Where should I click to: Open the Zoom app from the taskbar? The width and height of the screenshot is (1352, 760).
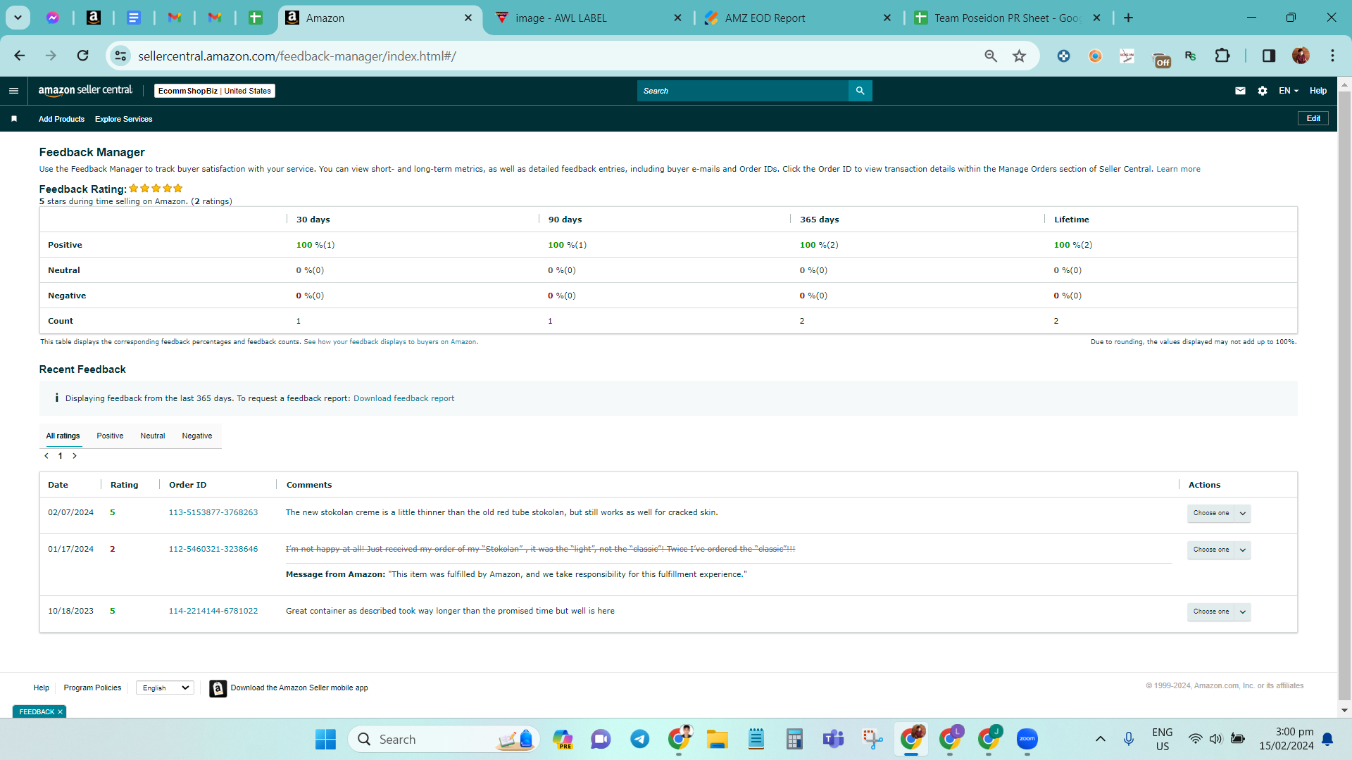(x=1027, y=739)
